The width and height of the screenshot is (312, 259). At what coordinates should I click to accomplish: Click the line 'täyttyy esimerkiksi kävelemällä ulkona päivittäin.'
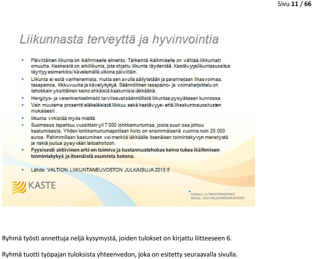click(x=84, y=72)
